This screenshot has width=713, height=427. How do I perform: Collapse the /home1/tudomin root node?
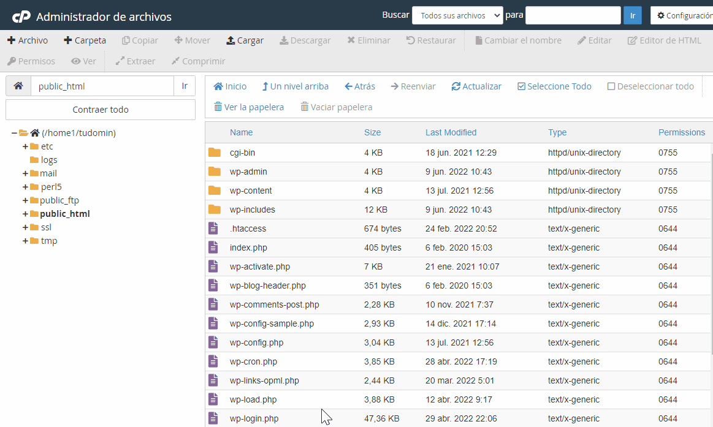click(14, 133)
